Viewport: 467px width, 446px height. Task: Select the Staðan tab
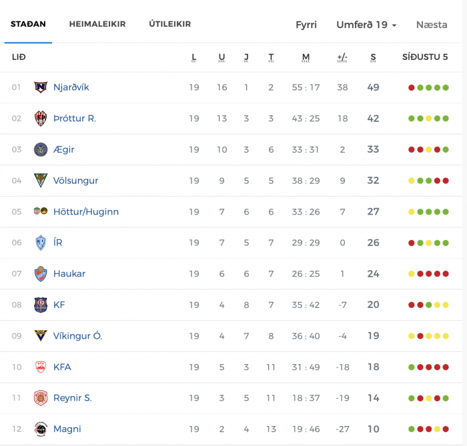(28, 24)
